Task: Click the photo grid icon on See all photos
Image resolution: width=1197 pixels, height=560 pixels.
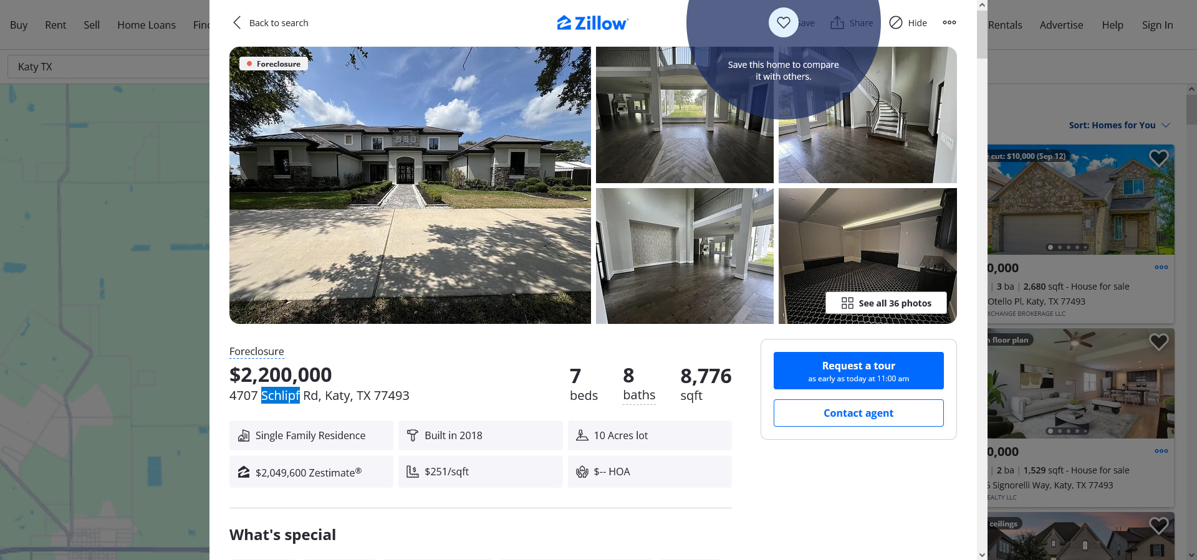Action: 847,303
